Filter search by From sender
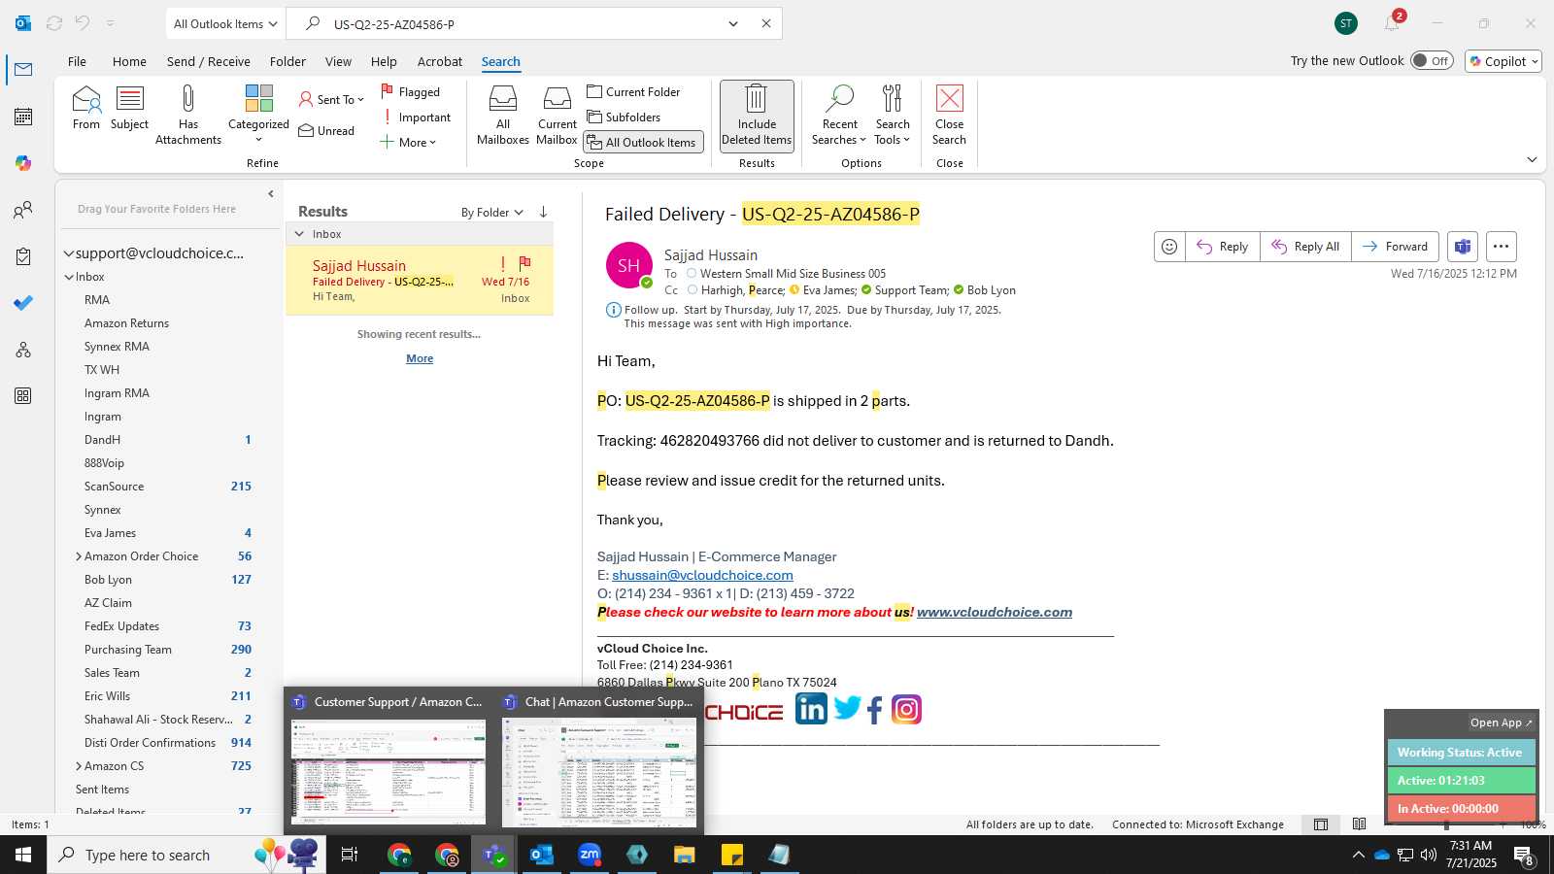 [x=86, y=108]
